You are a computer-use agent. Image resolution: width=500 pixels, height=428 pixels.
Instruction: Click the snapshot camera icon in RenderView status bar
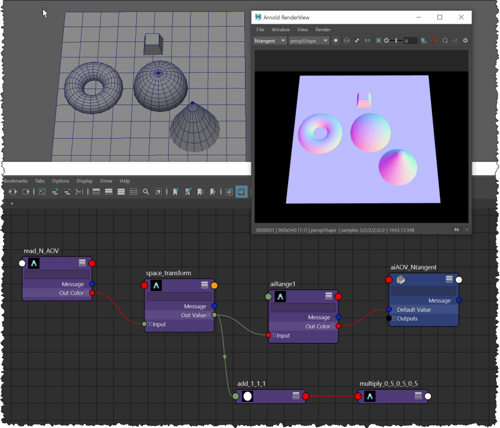456,229
